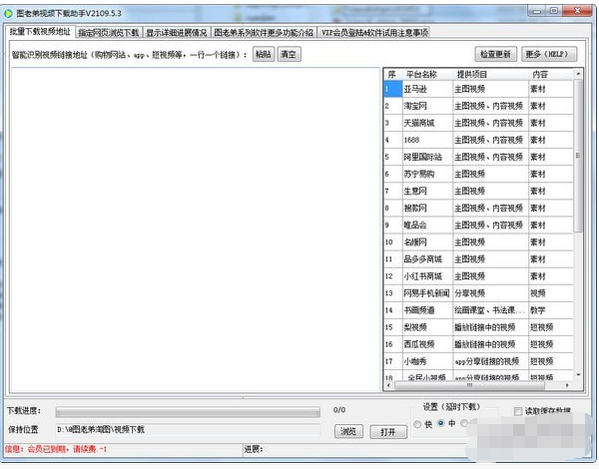
Task: Select the 淘宝网 row
Action: click(x=478, y=106)
